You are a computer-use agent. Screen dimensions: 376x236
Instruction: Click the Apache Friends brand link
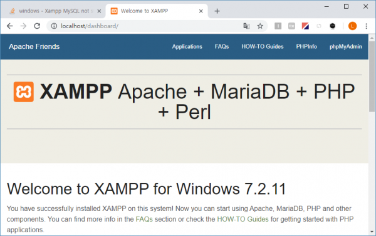tap(34, 46)
